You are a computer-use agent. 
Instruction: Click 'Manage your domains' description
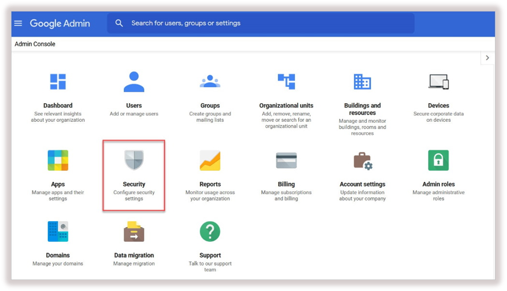pyautogui.click(x=58, y=264)
